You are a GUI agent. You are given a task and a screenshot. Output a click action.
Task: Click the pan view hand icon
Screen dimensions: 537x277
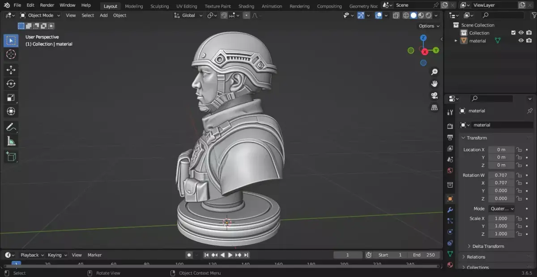pos(434,84)
